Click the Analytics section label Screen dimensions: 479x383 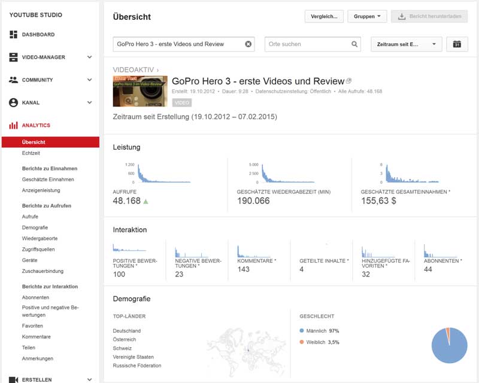36,125
